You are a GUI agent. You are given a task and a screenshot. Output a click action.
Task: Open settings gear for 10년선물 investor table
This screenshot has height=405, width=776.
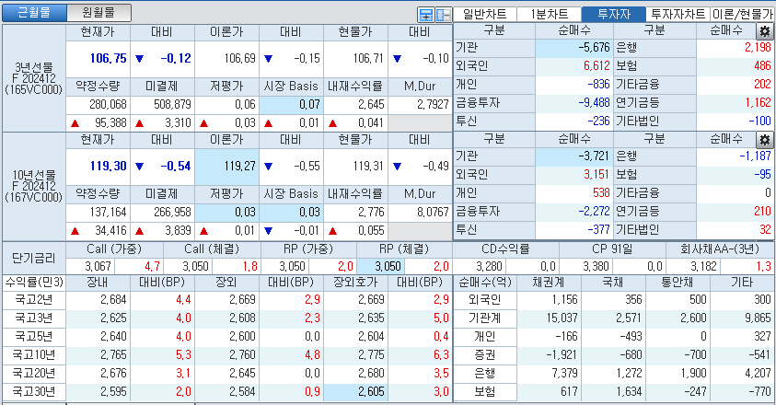(x=765, y=139)
